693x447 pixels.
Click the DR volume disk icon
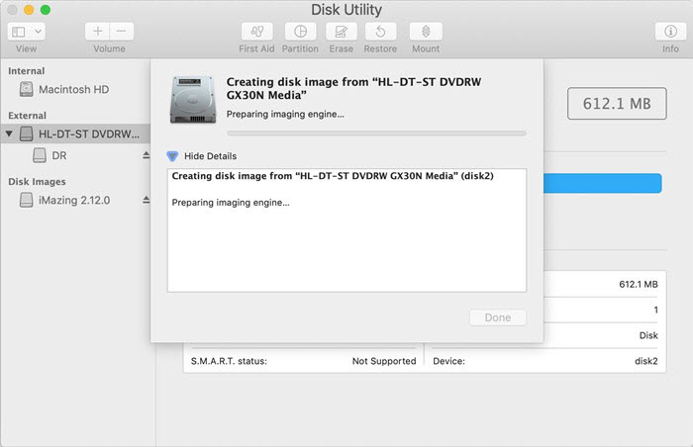pyautogui.click(x=40, y=155)
